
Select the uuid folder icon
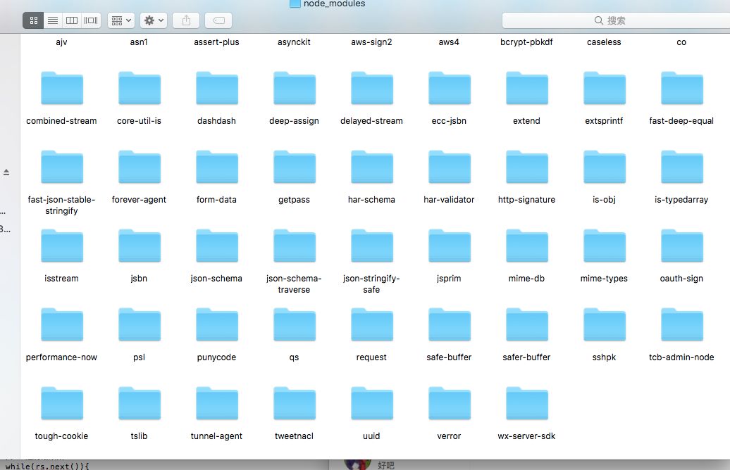[x=372, y=403]
